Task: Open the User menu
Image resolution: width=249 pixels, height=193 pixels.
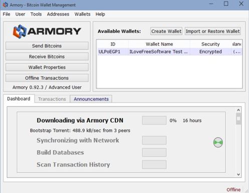Action: pos(20,14)
